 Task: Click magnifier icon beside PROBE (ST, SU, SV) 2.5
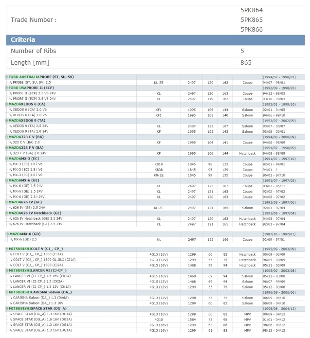(x=11, y=83)
